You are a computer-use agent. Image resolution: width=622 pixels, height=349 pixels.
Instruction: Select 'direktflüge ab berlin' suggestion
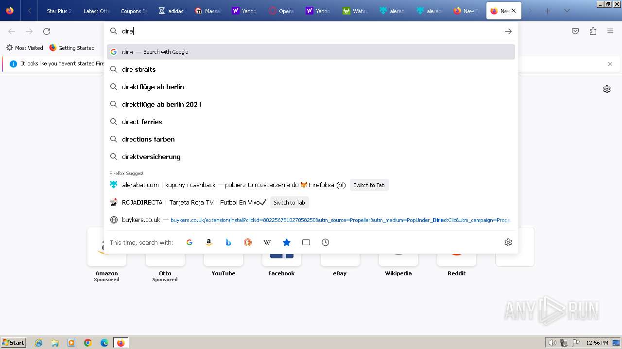tap(311, 87)
